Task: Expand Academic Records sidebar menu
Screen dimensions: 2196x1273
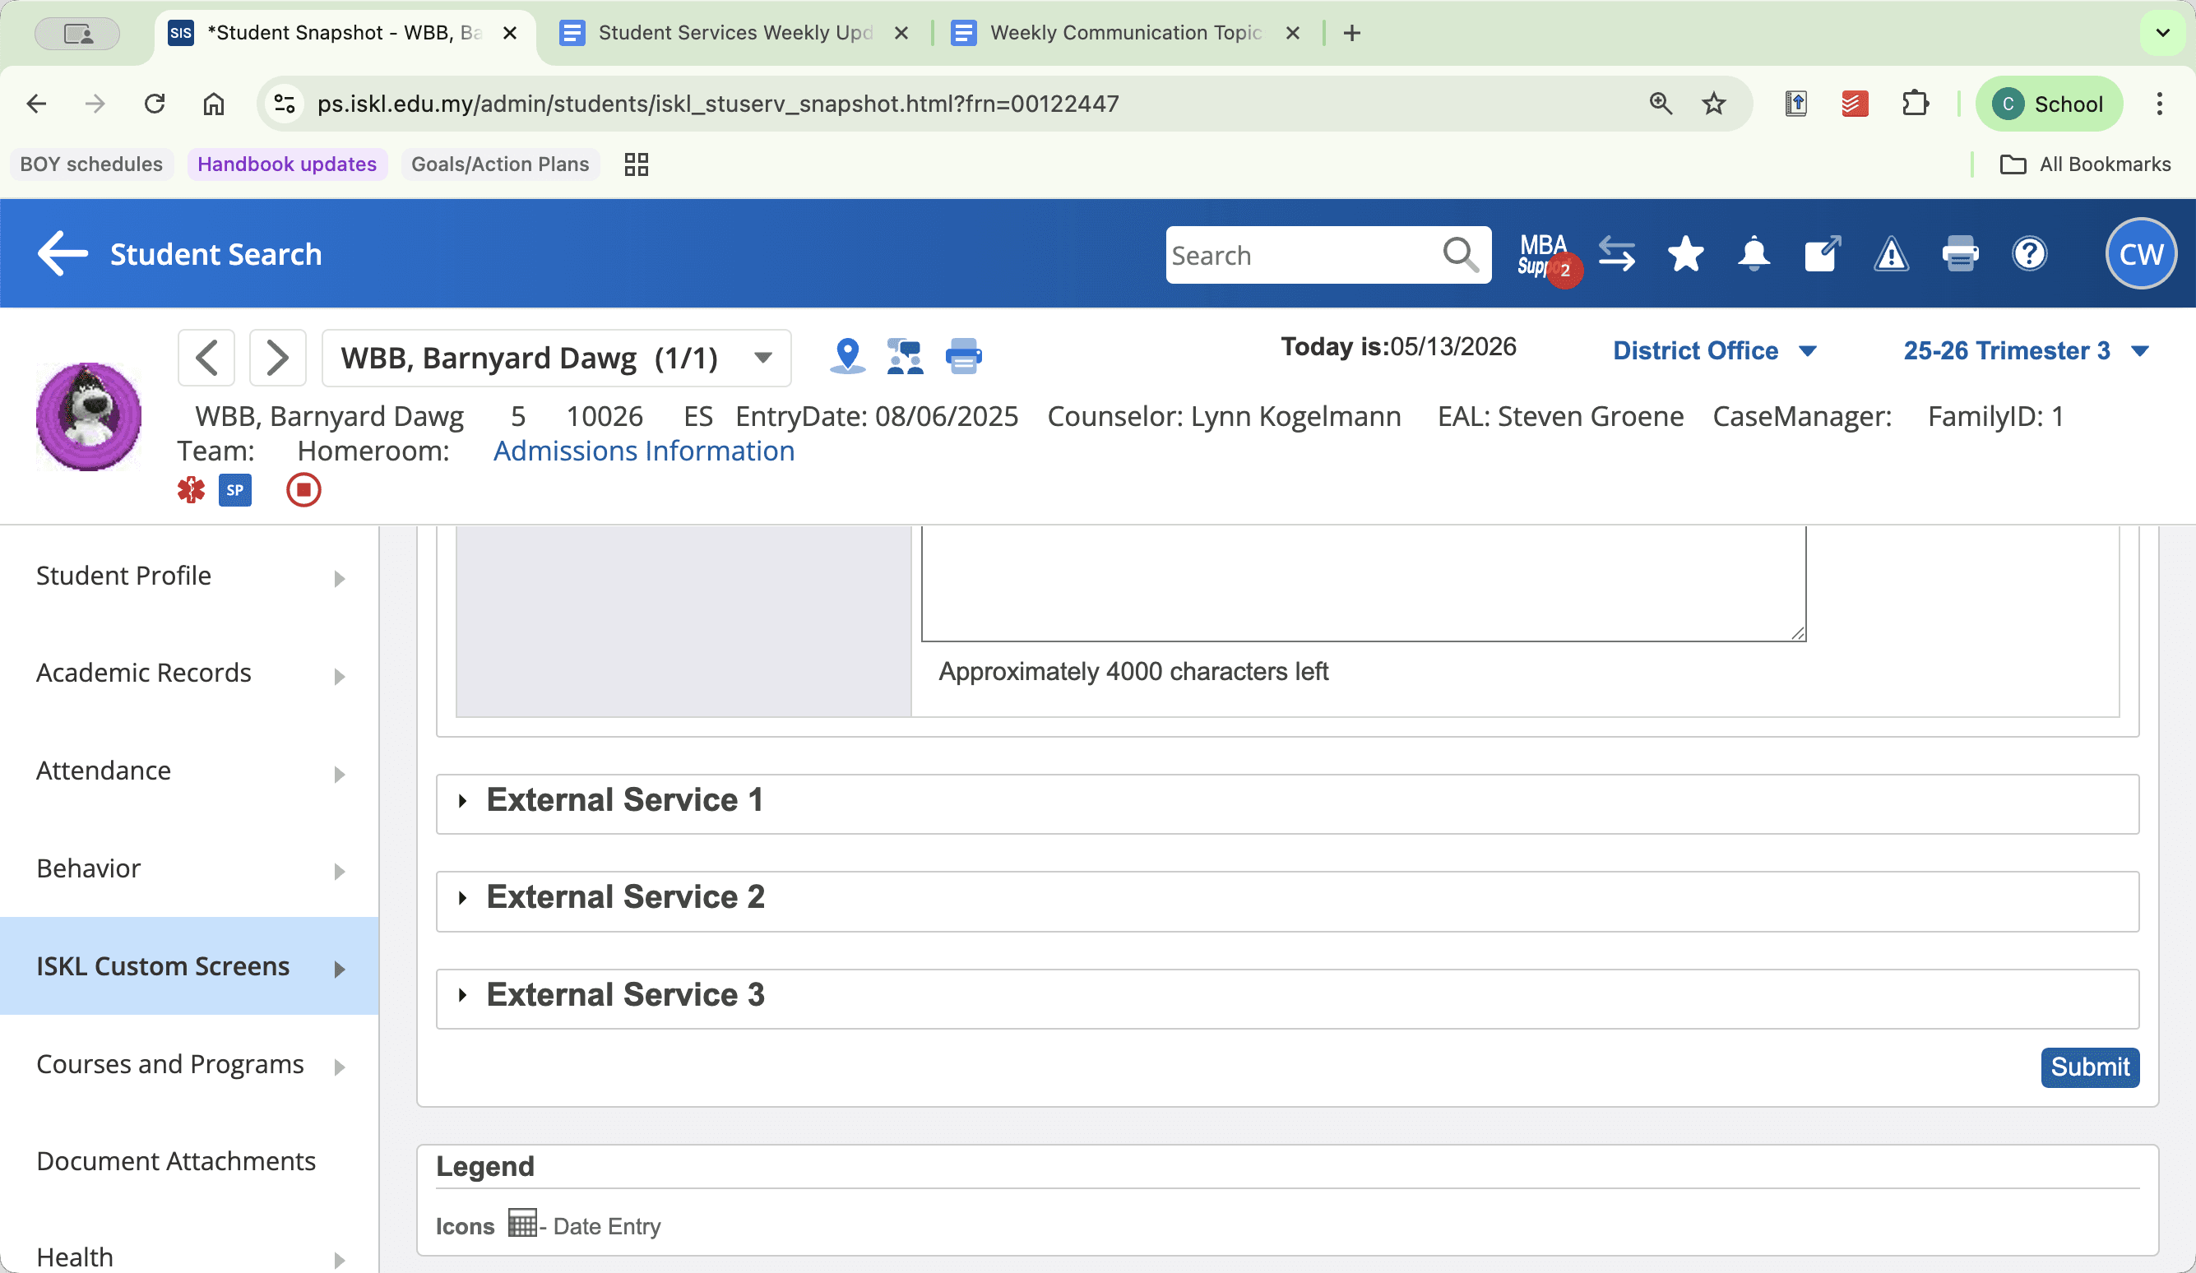Action: click(x=189, y=674)
